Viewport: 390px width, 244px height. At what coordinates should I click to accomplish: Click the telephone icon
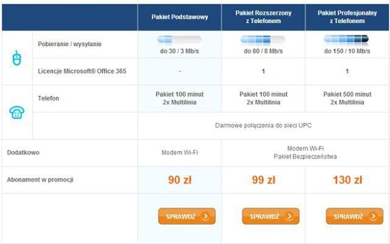coord(16,112)
